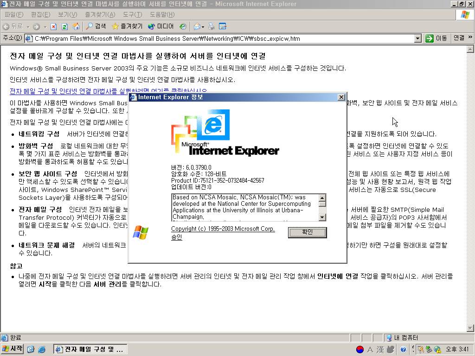This screenshot has height=356, width=475.
Task: Click the credits text box scroll-down arrow
Action: (322, 217)
